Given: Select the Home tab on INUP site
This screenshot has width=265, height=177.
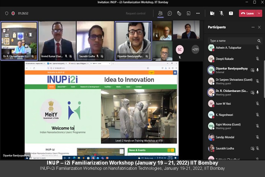Looking at the screenshot, I should 51,87.
